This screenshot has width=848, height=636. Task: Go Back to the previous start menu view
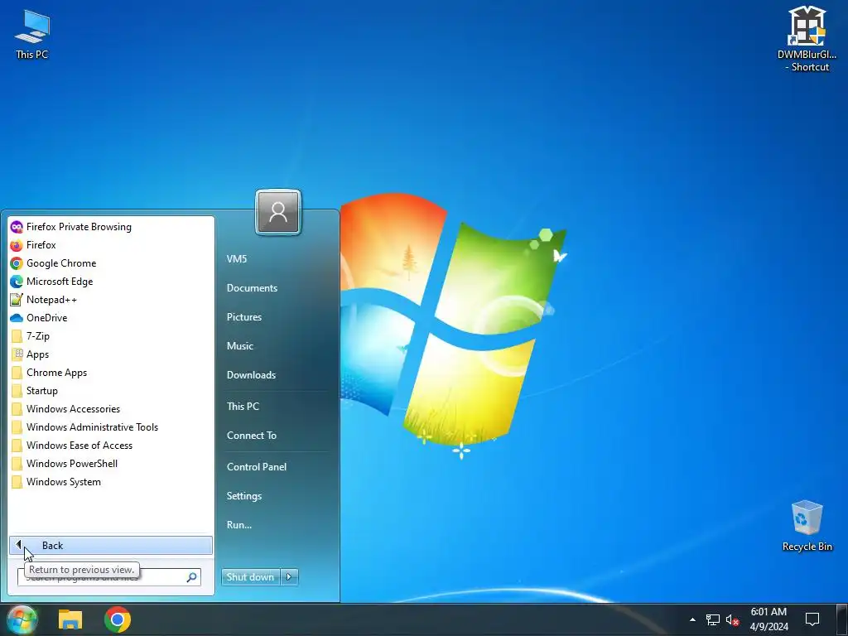111,545
